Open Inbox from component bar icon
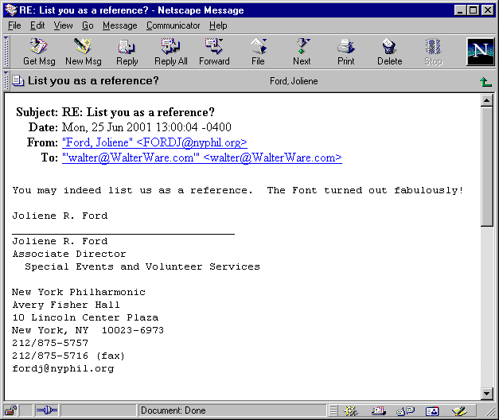Image resolution: width=499 pixels, height=420 pixels. pyautogui.click(x=378, y=411)
